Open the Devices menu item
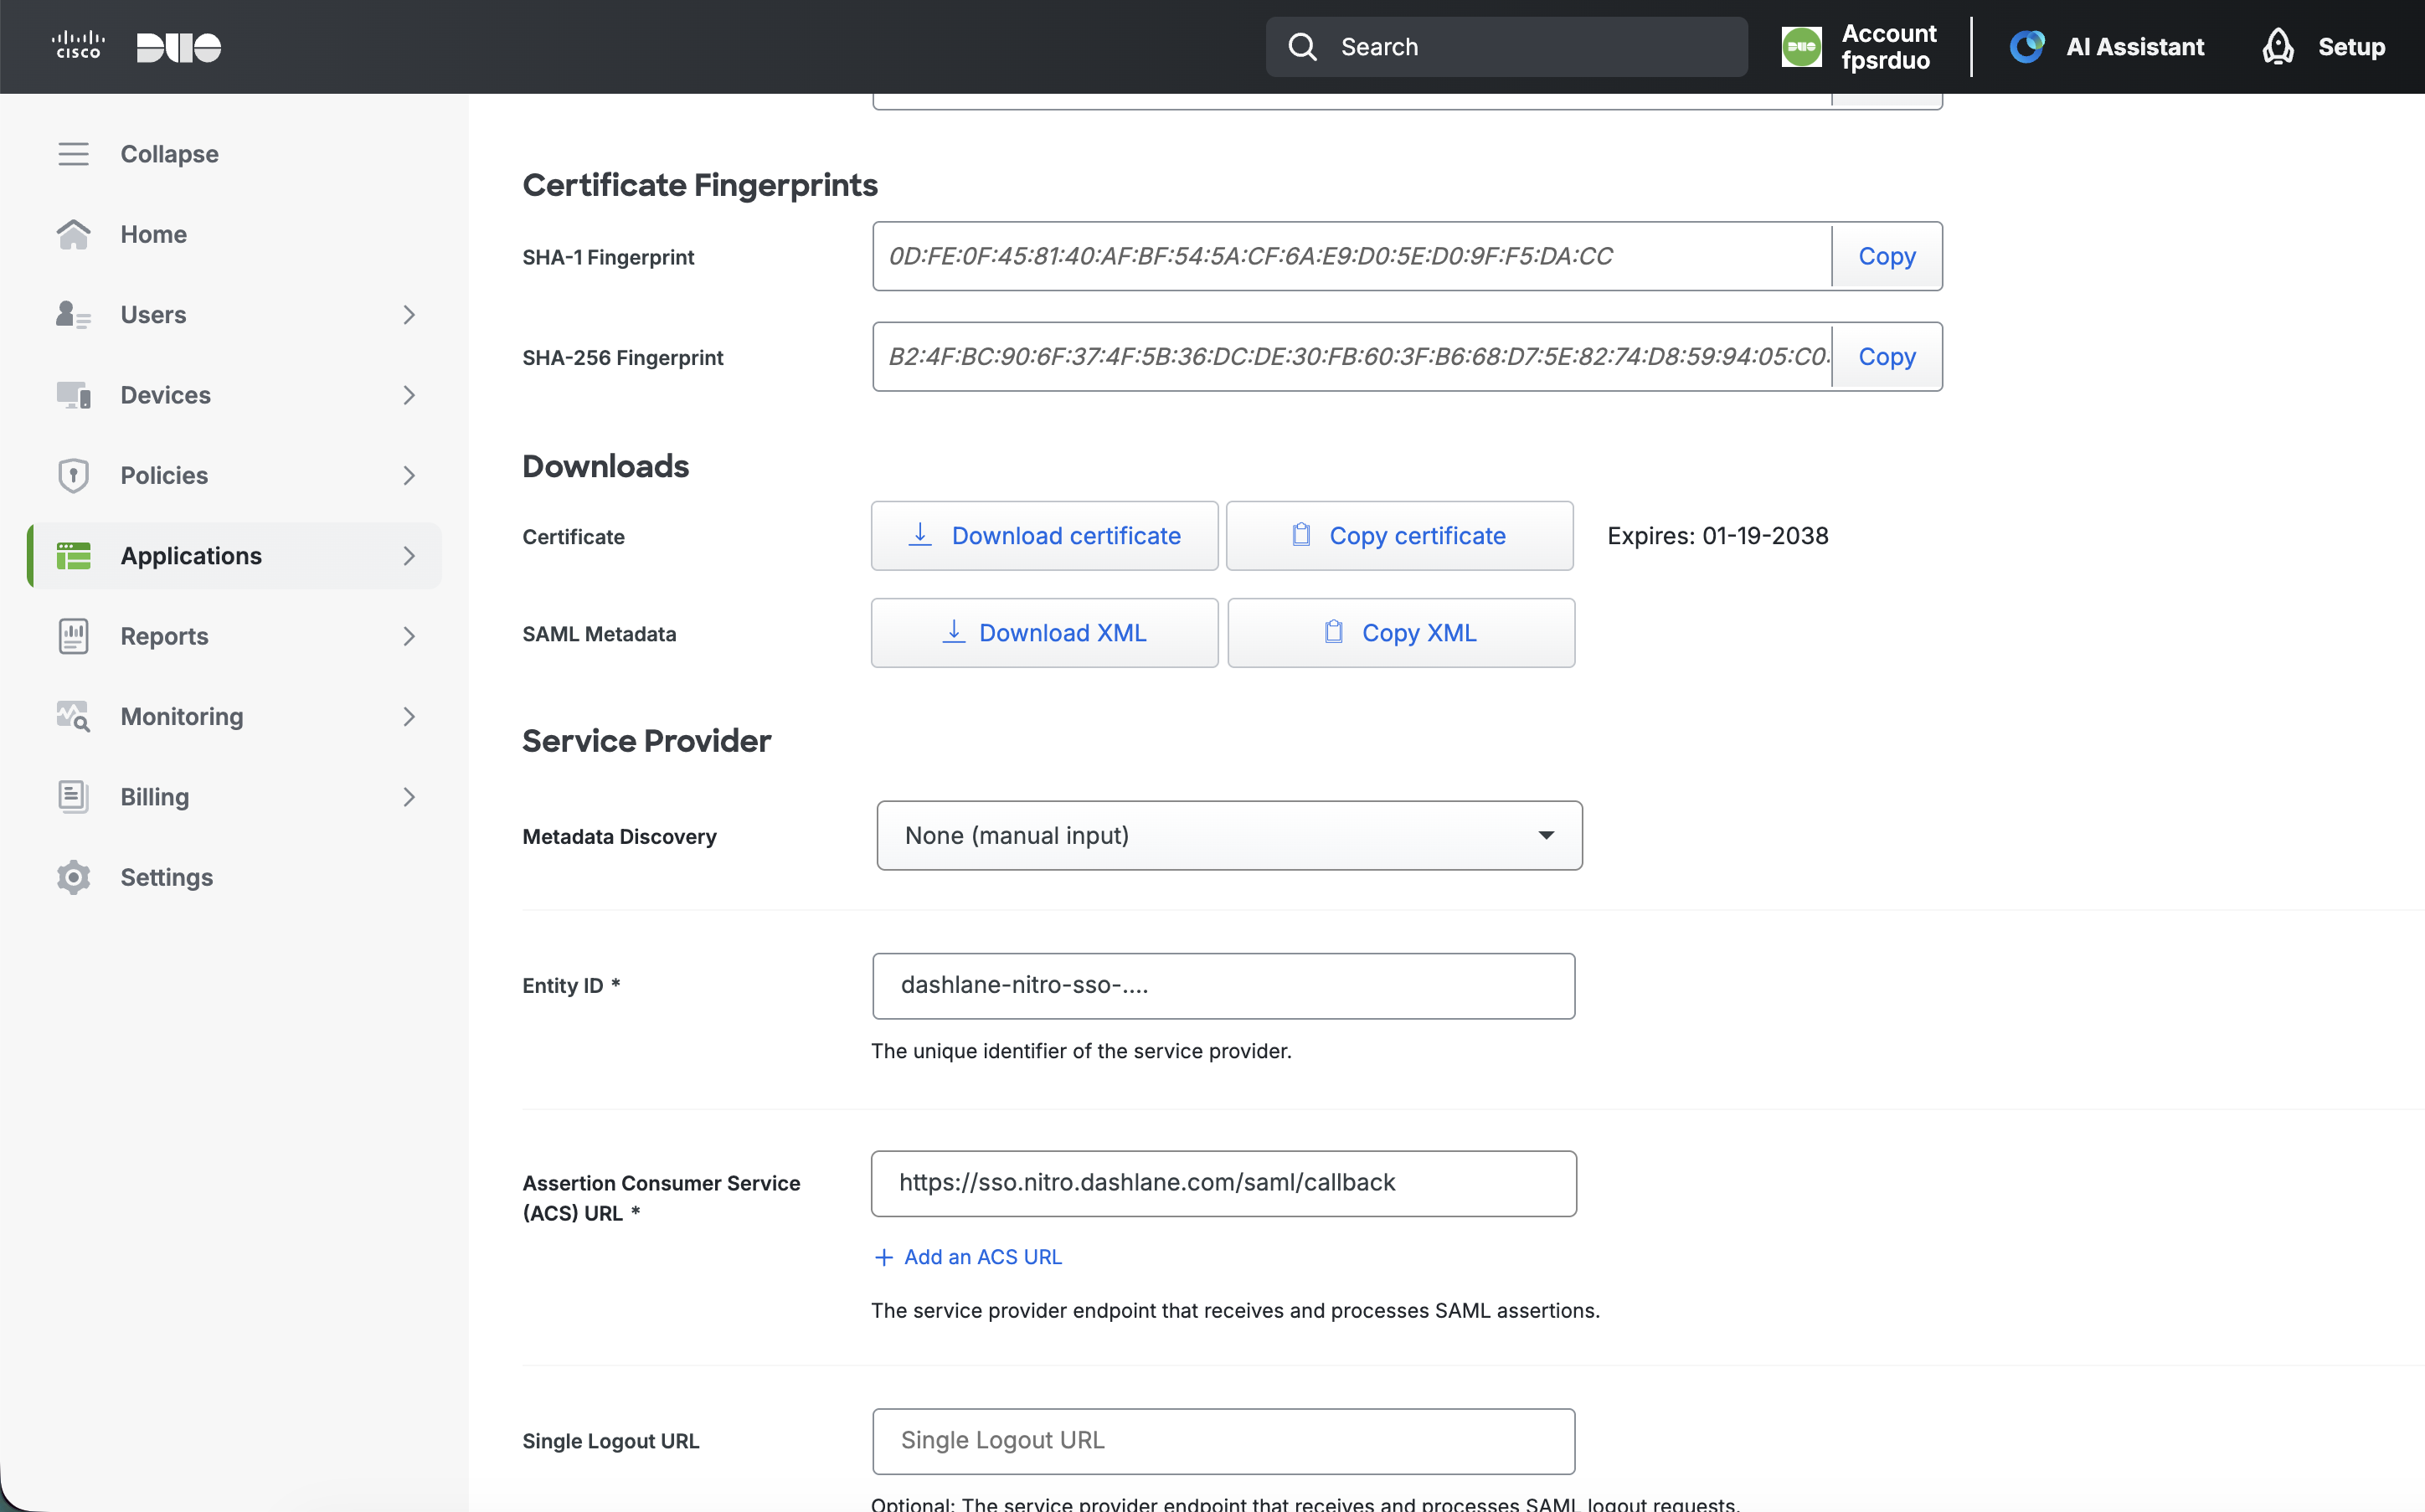2425x1512 pixels. tap(234, 395)
